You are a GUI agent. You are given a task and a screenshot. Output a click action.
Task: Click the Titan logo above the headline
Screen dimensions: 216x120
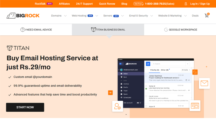(x=18, y=48)
